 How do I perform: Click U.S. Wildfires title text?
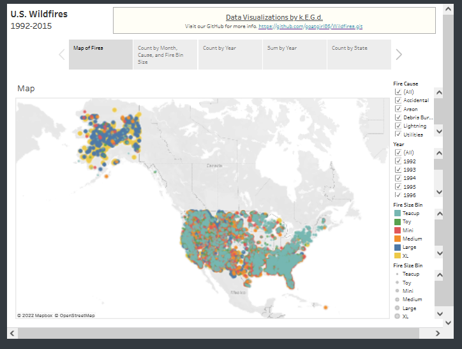[39, 14]
